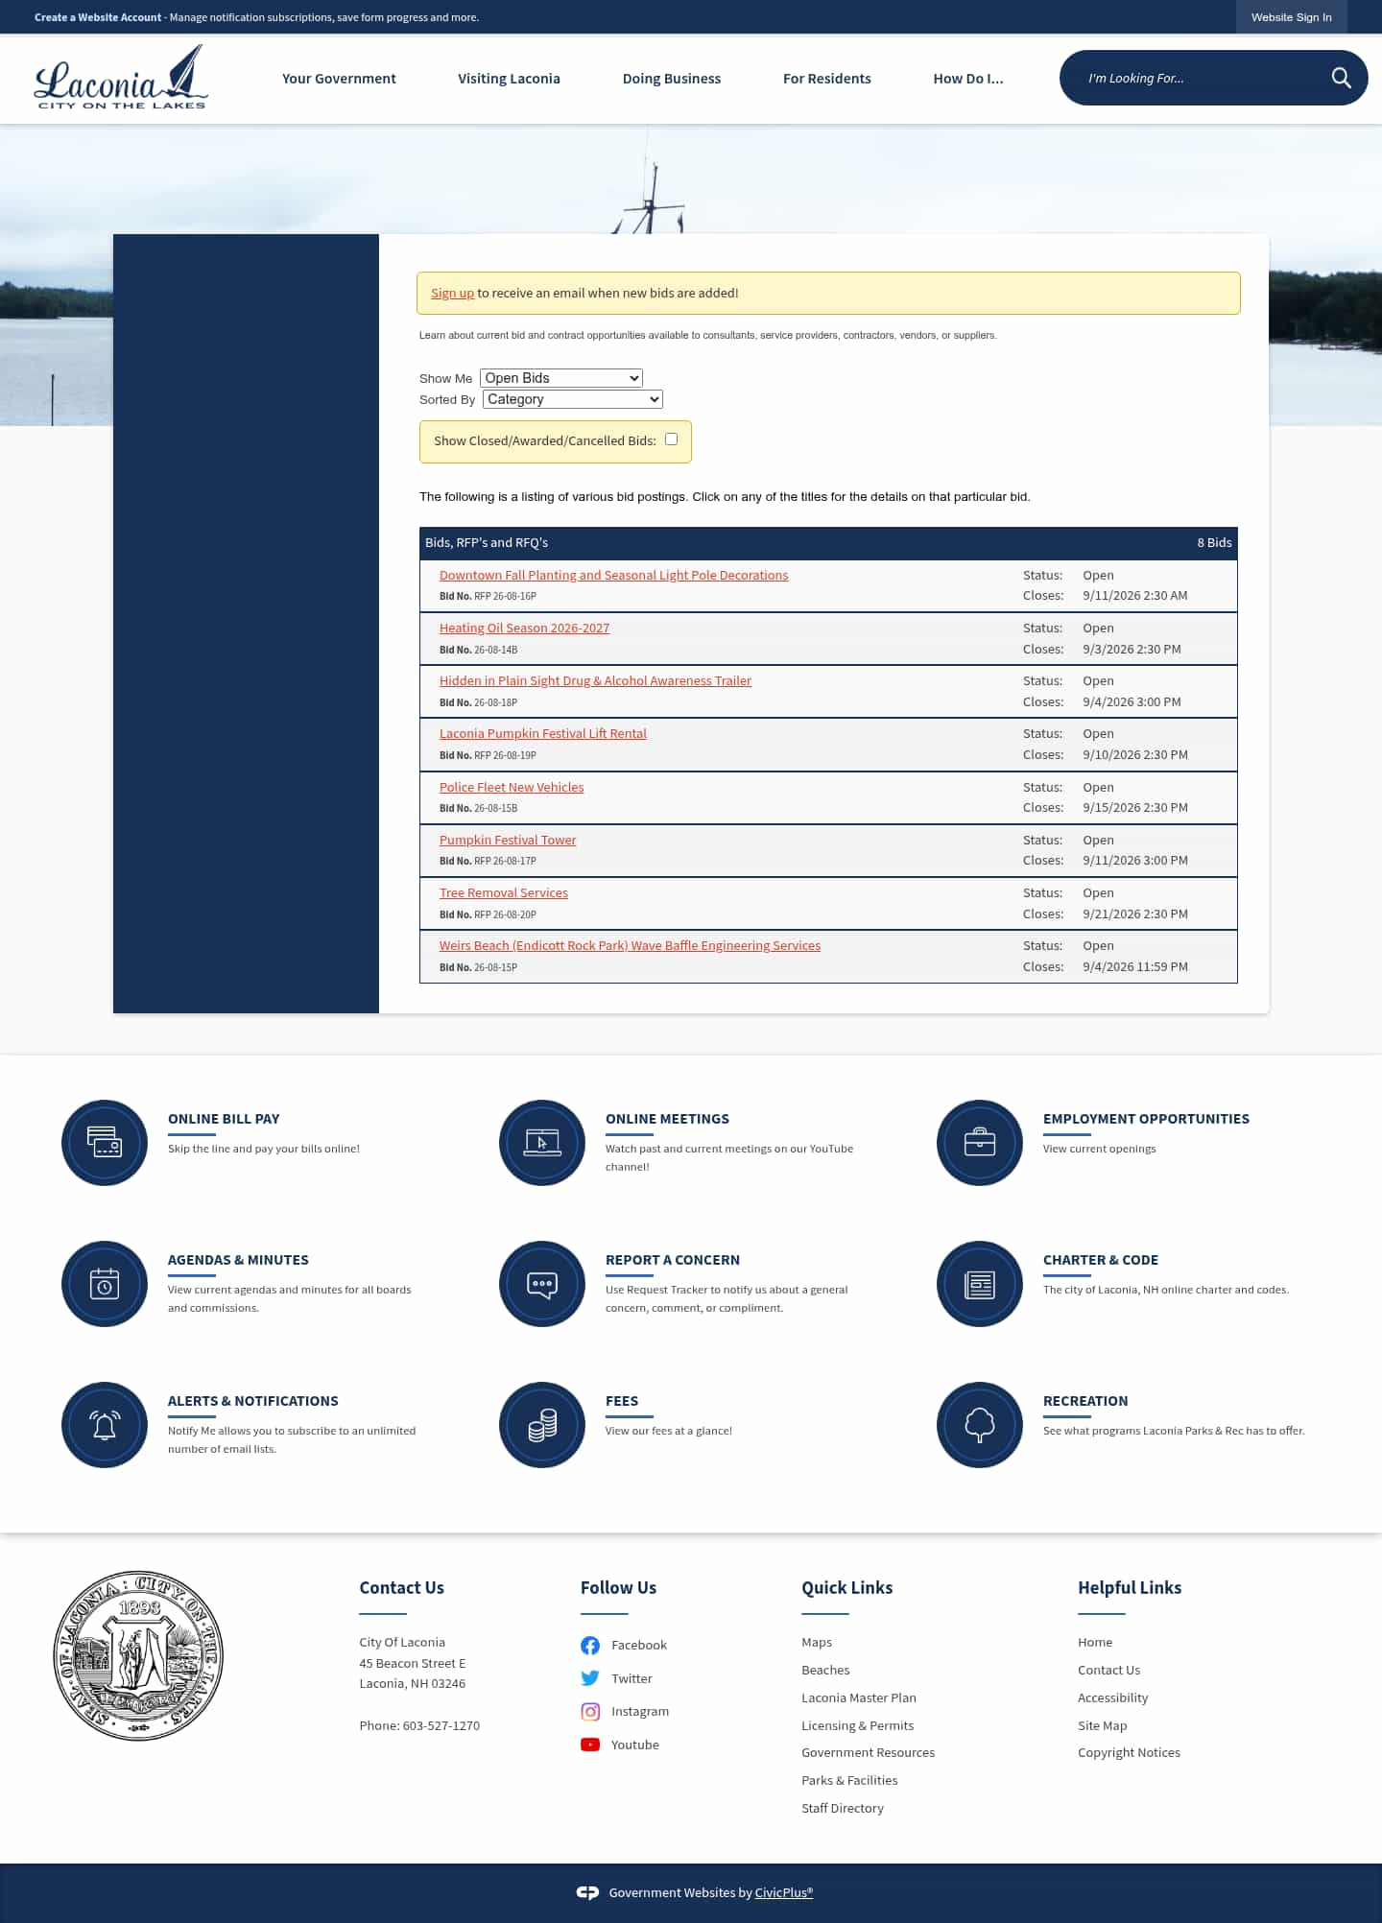The image size is (1382, 1923).
Task: Click the CivicPlus logo icon in footer
Action: coord(587,1892)
